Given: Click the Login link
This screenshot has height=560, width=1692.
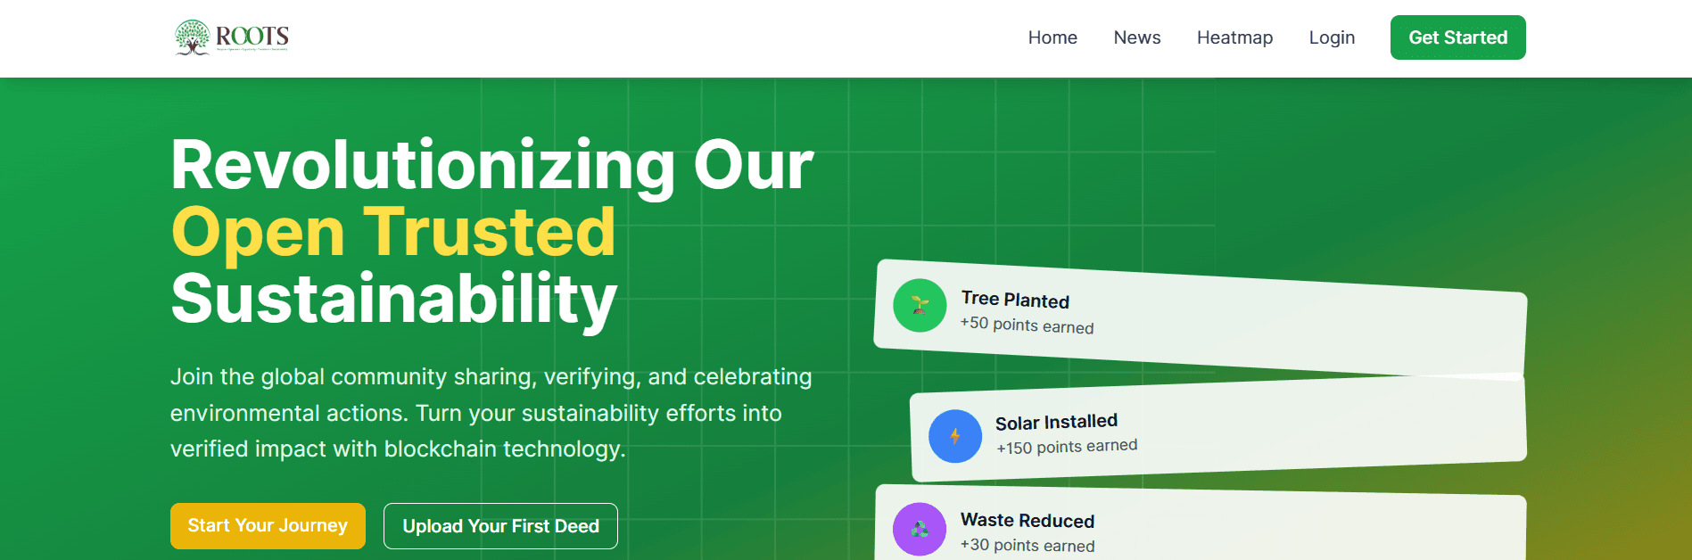Looking at the screenshot, I should click(1331, 37).
